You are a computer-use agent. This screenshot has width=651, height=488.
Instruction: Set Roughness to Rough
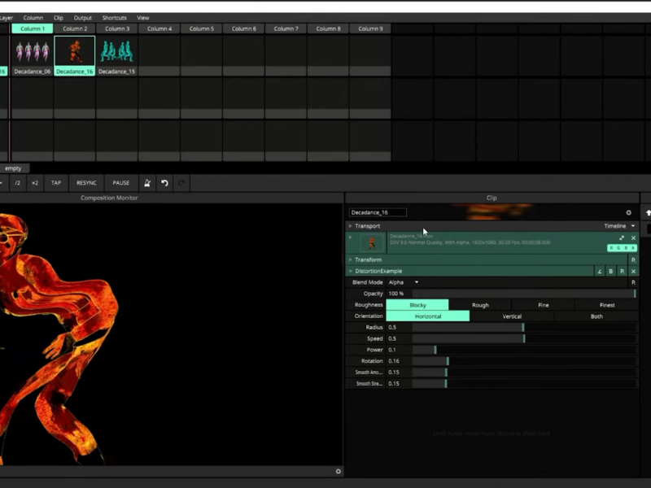click(x=480, y=305)
